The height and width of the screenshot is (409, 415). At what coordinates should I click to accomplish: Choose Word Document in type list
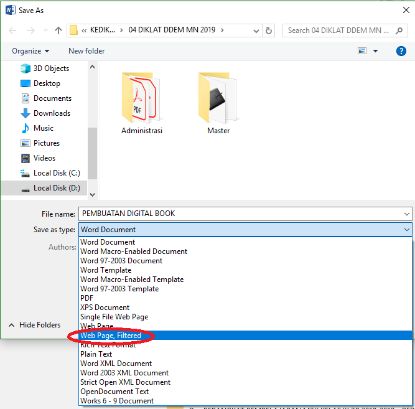pyautogui.click(x=245, y=242)
